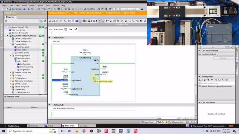Open the Online menu
The width and height of the screenshot is (239, 134).
pos(32,6)
